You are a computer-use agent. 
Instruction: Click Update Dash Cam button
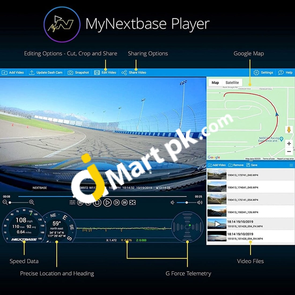click(x=46, y=72)
